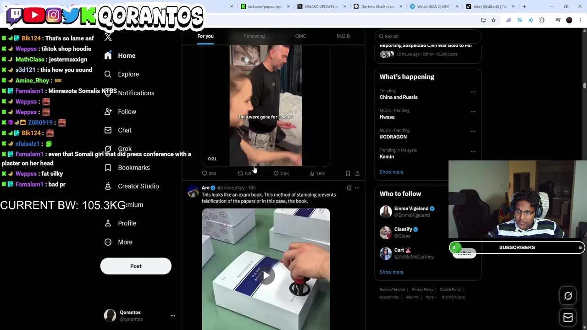Switch to SNEAKO UPDATES browser tab
This screenshot has width=587, height=330.
click(322, 6)
